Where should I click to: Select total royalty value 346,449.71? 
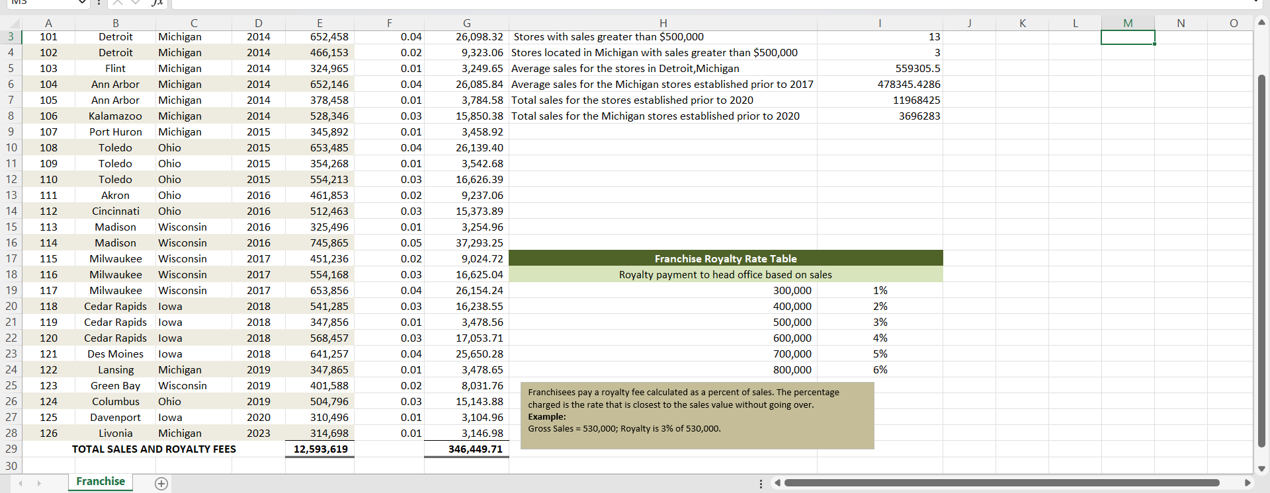point(466,449)
